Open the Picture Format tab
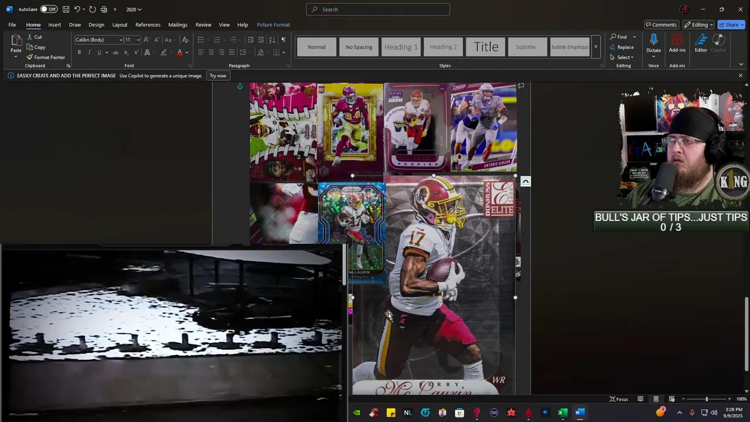 click(x=273, y=25)
